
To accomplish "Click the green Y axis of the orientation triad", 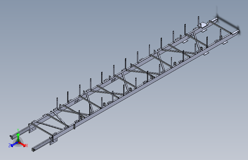I will pos(18,136).
